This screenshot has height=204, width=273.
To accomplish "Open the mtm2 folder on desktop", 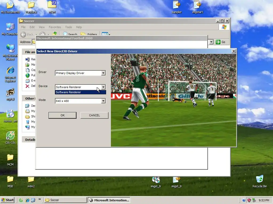I will [31, 182].
